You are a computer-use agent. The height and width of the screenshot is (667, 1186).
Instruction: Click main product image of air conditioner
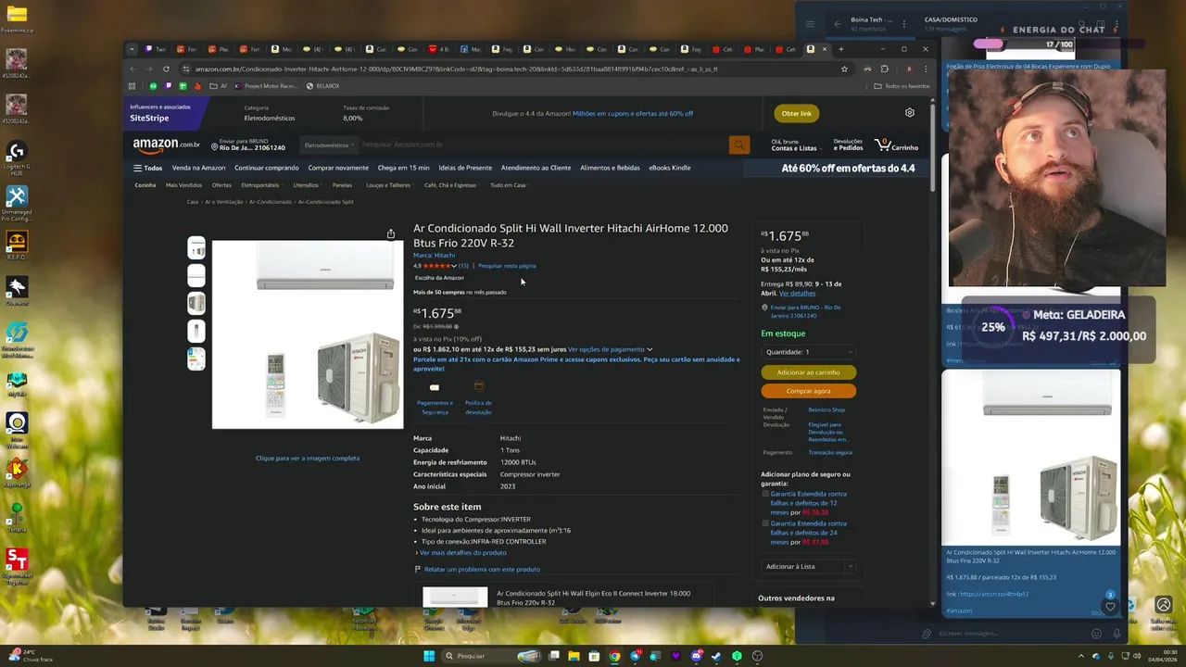pyautogui.click(x=308, y=334)
